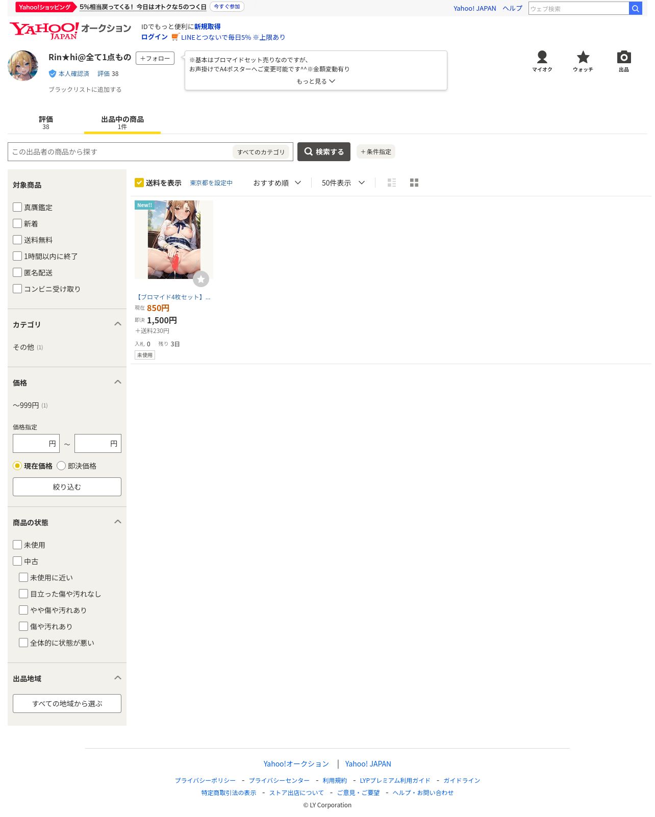Click the 新規取得 link

coord(207,27)
